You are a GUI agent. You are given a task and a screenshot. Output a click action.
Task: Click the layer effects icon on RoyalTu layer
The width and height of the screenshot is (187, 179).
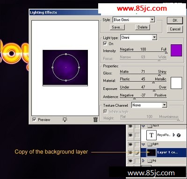coord(179,135)
